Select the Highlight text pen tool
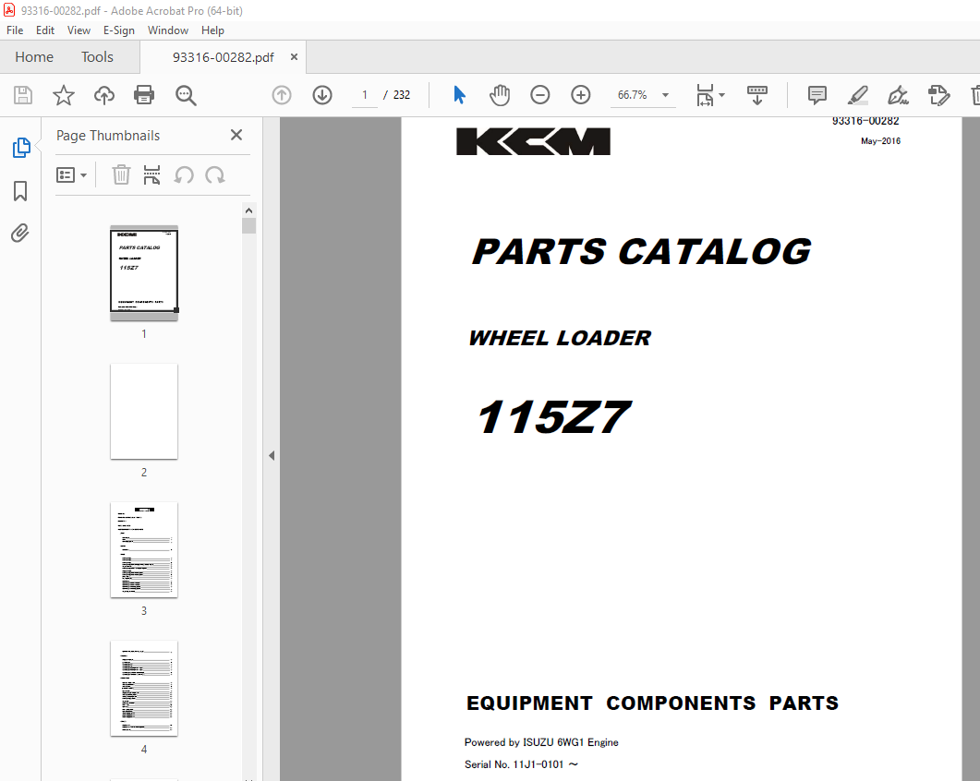This screenshot has height=781, width=980. click(x=857, y=95)
